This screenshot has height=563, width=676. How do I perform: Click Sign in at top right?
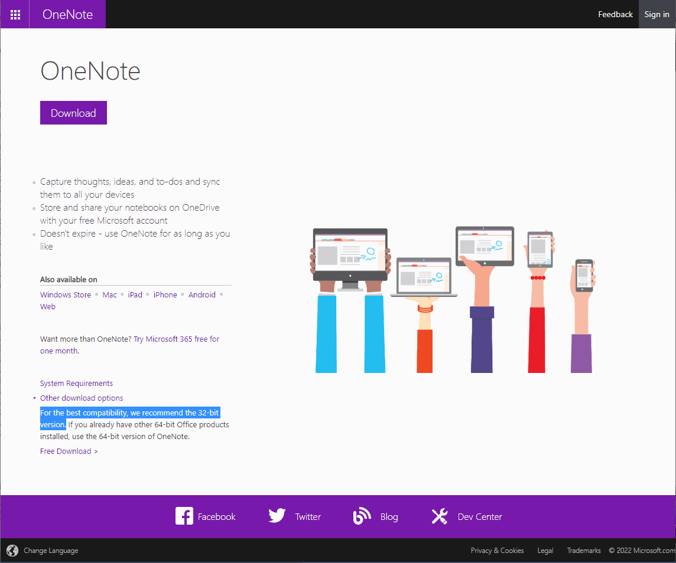click(656, 14)
